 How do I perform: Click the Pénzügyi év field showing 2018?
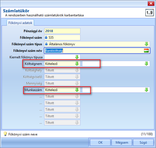(x=62, y=31)
